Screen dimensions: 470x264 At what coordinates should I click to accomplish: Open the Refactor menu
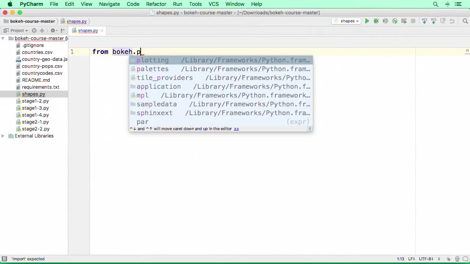pos(156,4)
